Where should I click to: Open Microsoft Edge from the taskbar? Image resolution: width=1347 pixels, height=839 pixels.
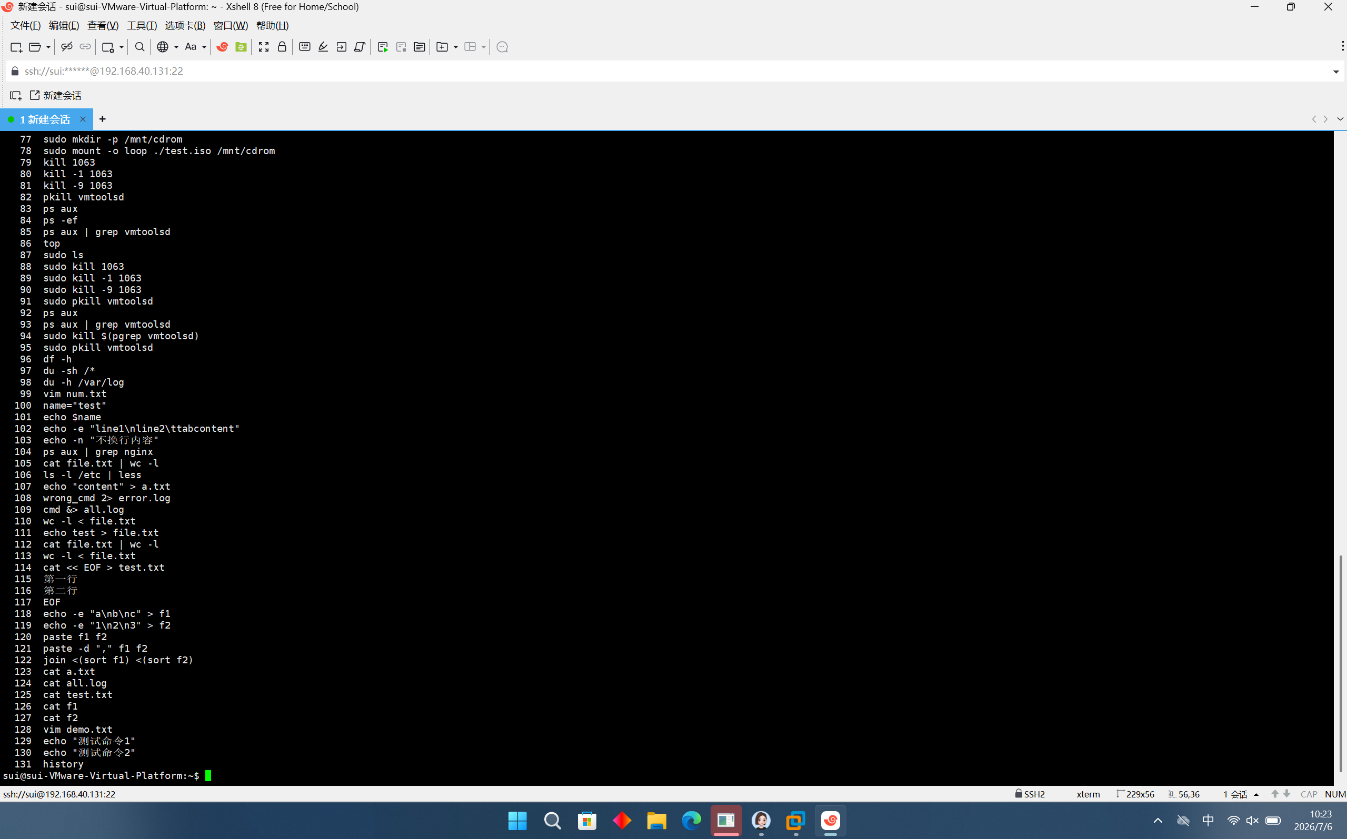[691, 821]
